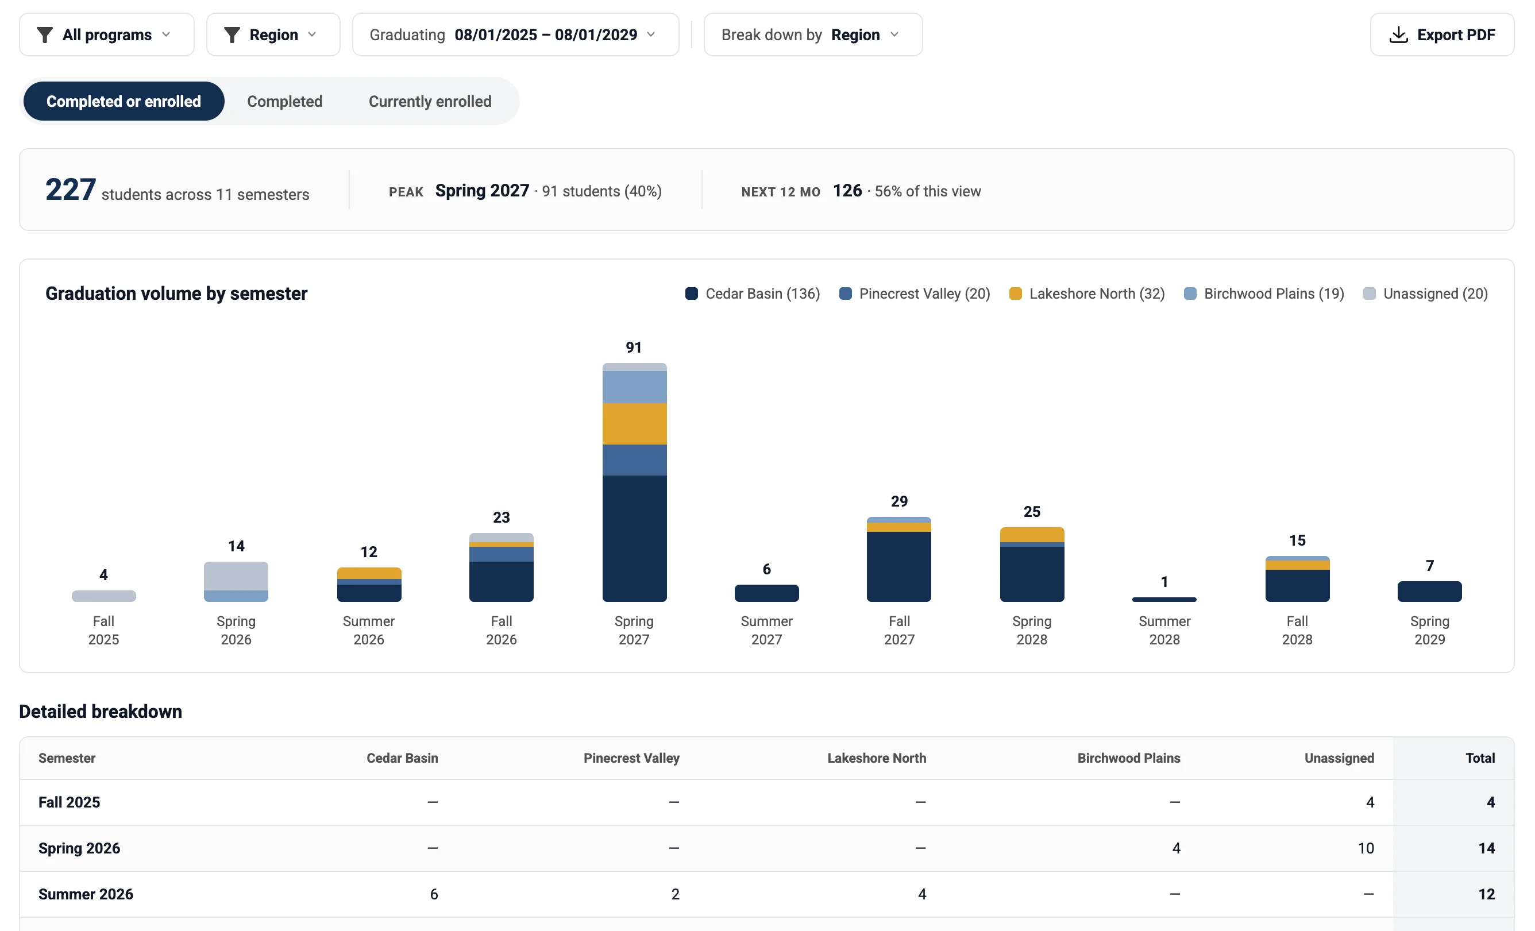This screenshot has height=931, width=1535.
Task: Expand the Region filter chevron
Action: point(312,34)
